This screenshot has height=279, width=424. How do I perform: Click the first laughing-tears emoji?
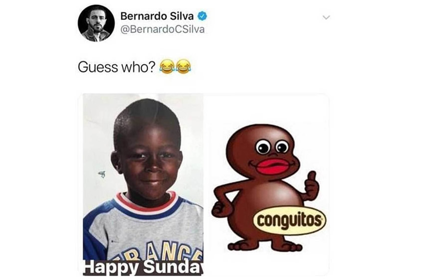point(167,66)
